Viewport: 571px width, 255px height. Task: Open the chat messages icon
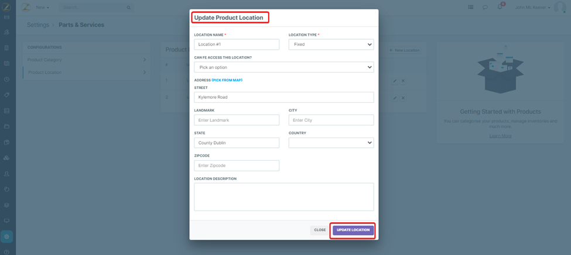point(485,7)
